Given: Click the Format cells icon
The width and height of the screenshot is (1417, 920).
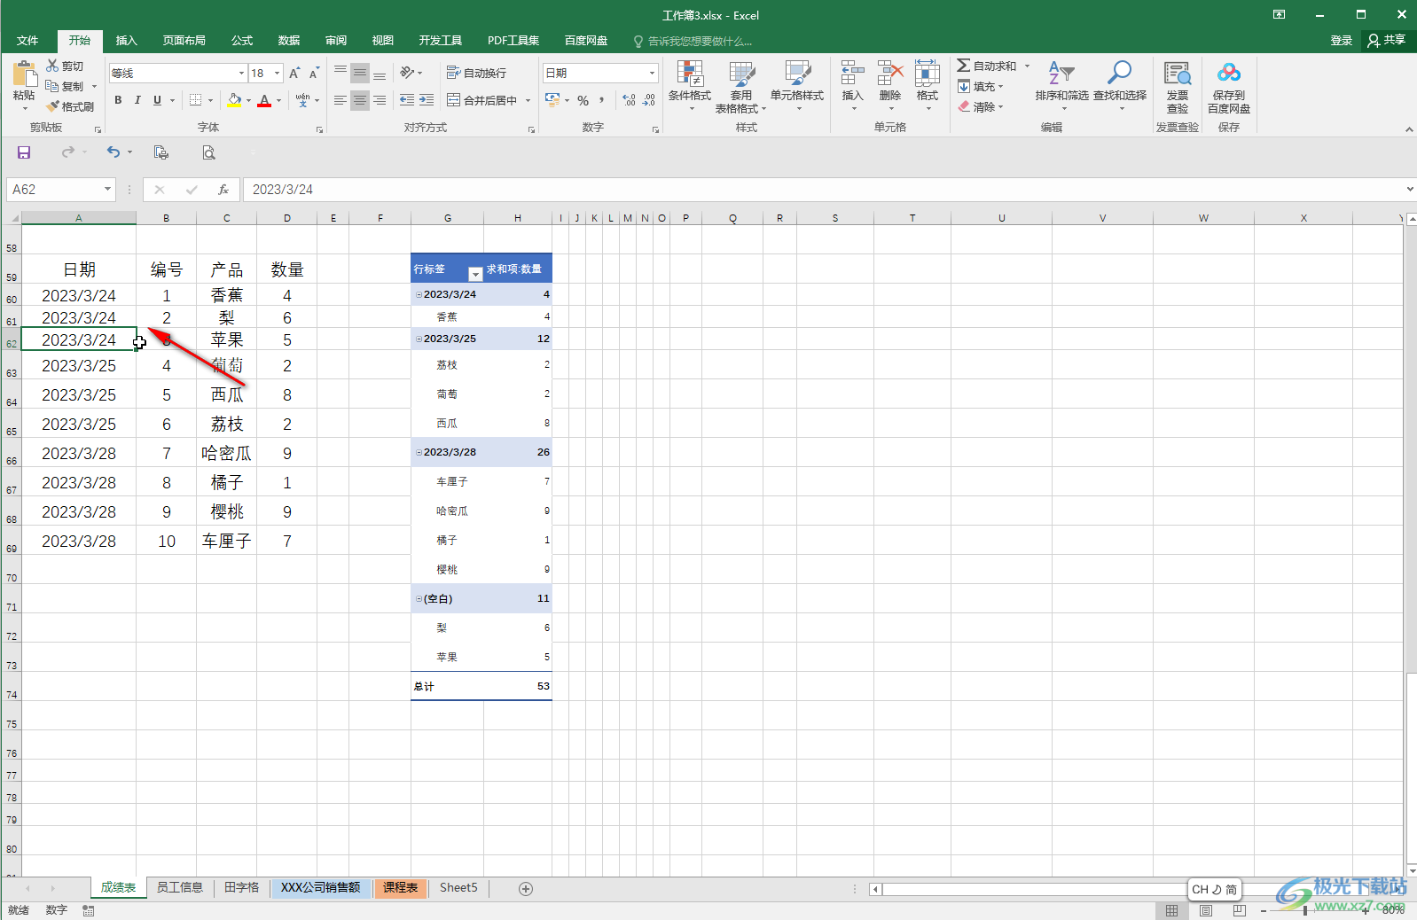Looking at the screenshot, I should pyautogui.click(x=928, y=74).
